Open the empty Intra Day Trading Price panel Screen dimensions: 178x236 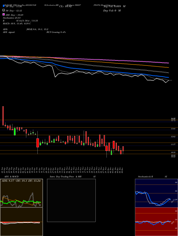[x=71, y=200]
